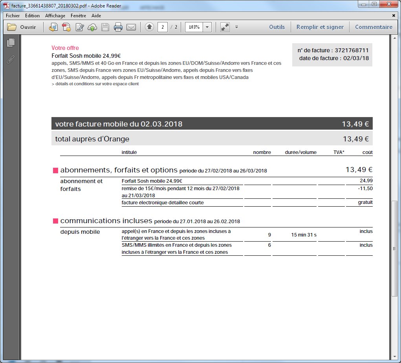Open the zoom level dropdown

coord(206,27)
